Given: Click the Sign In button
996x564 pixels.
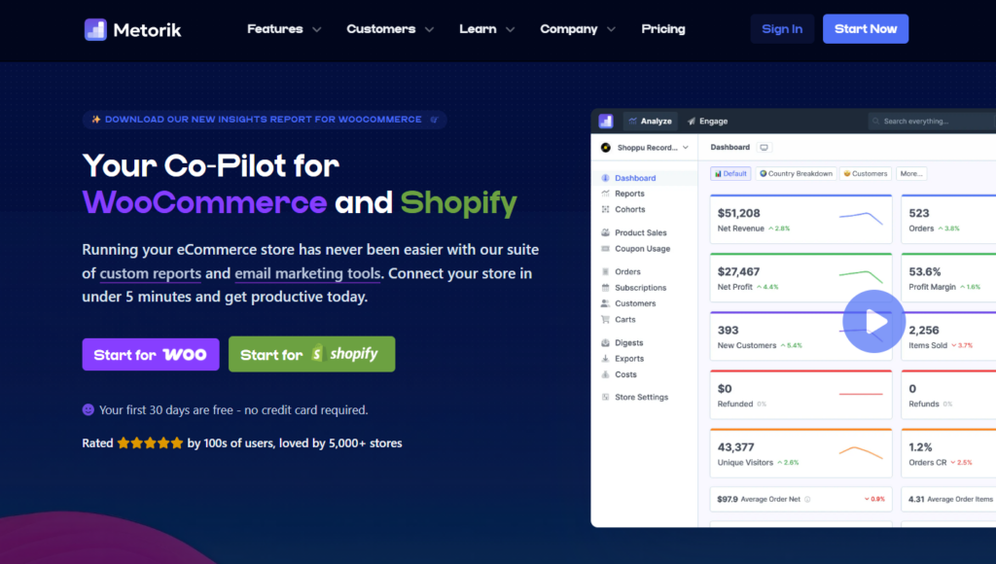Looking at the screenshot, I should pos(782,29).
